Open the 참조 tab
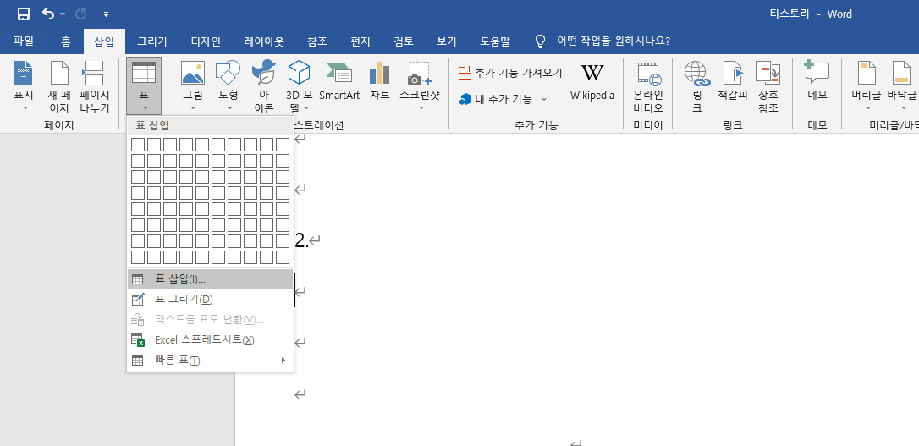This screenshot has width=919, height=446. (317, 41)
